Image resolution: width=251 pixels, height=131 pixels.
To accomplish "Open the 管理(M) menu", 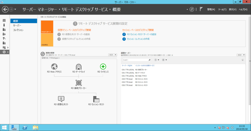I will tap(211, 10).
